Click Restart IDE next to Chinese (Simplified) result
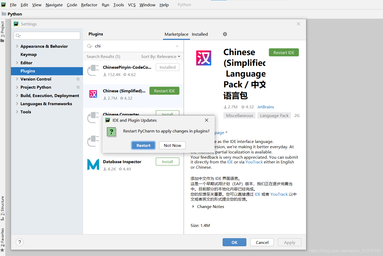 (x=164, y=91)
